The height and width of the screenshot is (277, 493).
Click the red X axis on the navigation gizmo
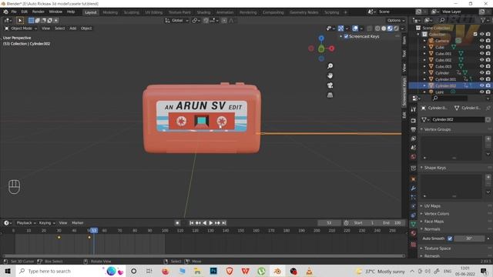331,48
